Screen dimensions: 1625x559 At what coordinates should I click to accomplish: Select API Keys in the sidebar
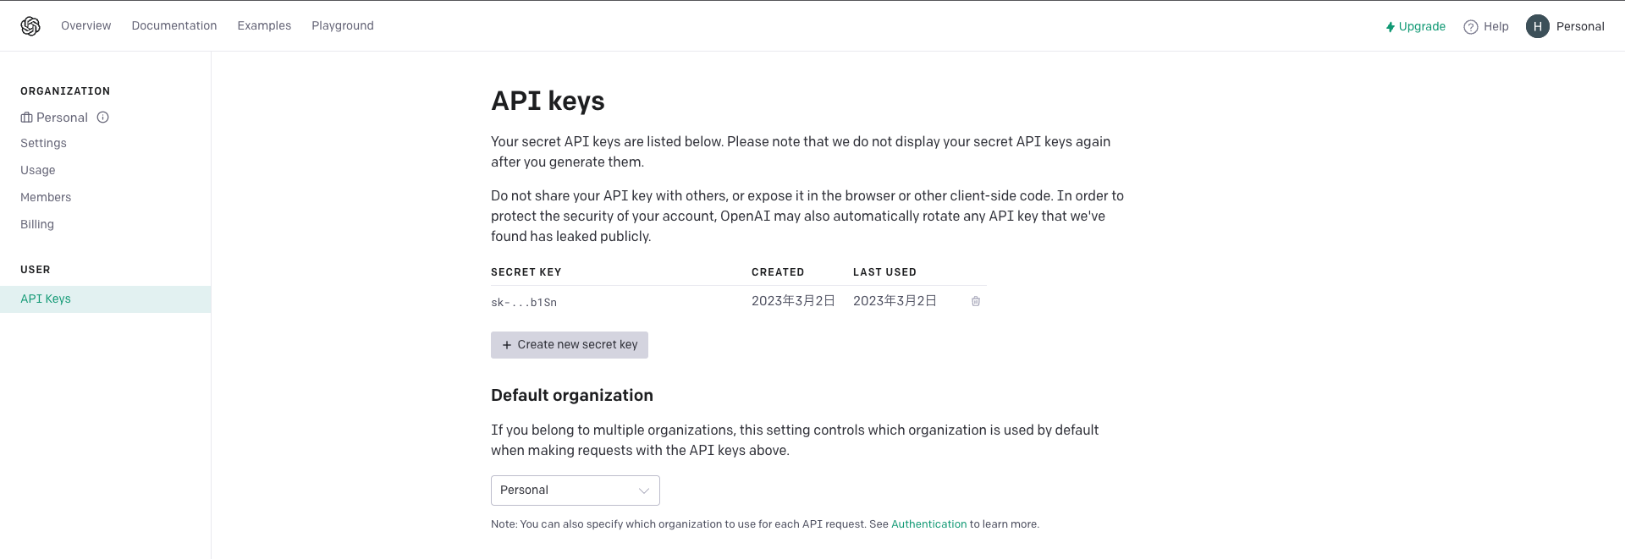pos(46,299)
